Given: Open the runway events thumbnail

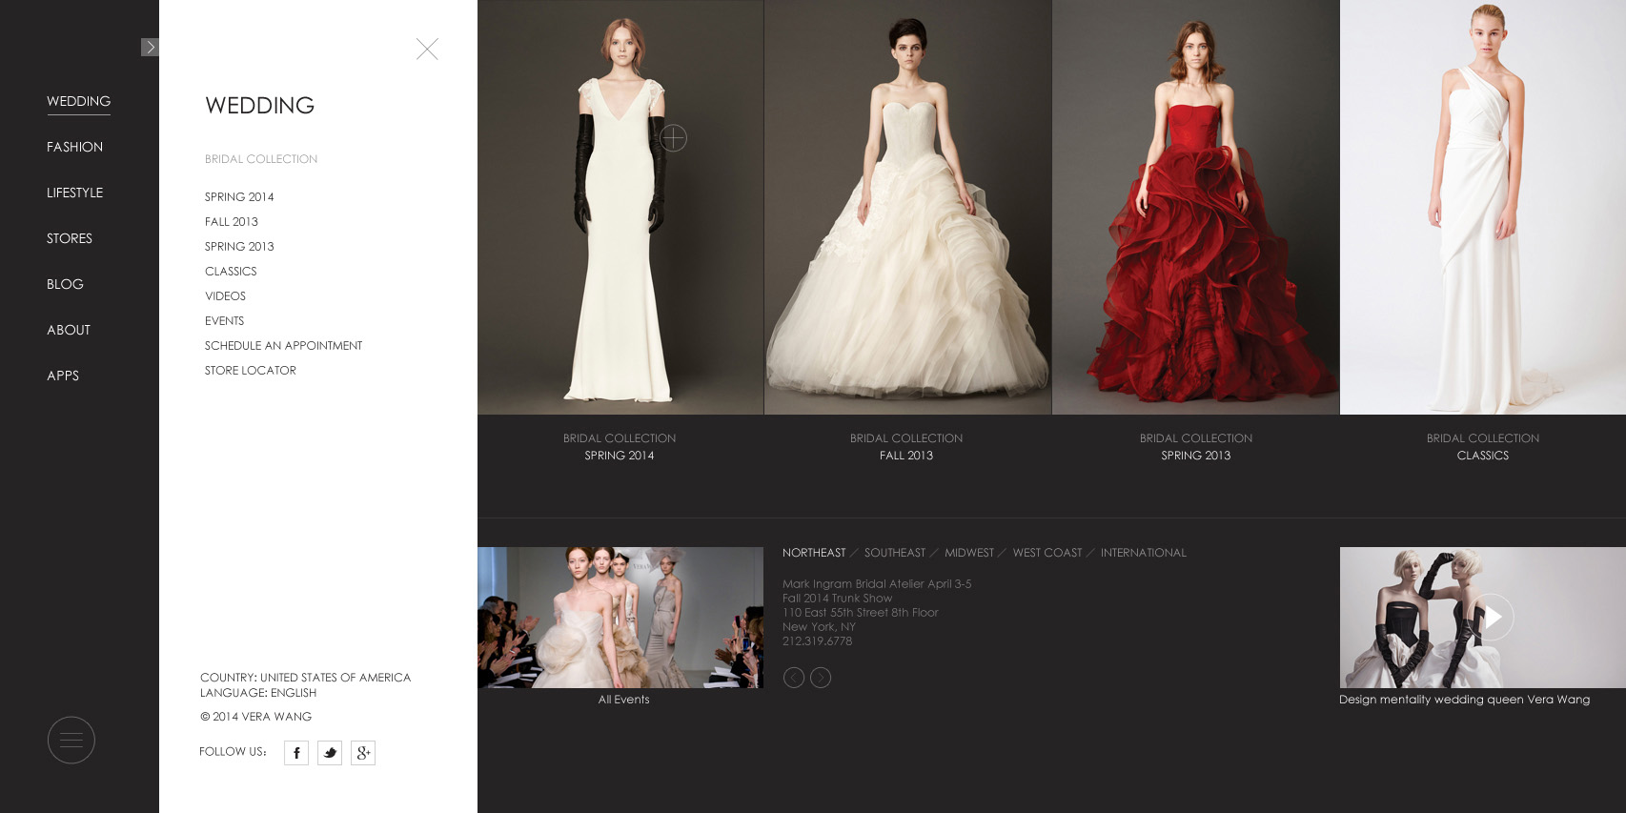Looking at the screenshot, I should 620,618.
